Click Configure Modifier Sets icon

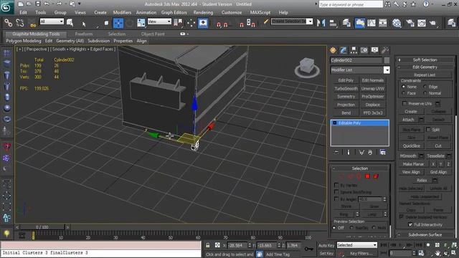point(382,152)
